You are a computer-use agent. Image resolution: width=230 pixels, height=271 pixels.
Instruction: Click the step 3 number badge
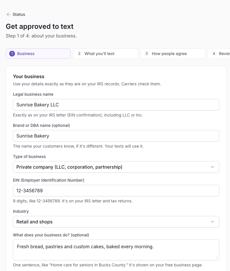[x=147, y=54]
